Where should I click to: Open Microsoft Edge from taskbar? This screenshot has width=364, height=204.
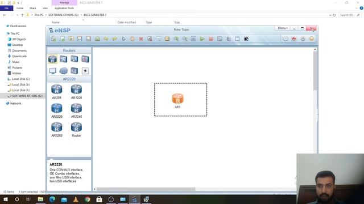click(x=52, y=199)
